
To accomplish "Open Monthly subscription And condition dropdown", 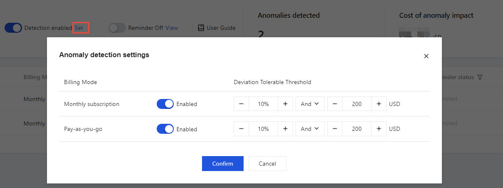I will pos(310,104).
